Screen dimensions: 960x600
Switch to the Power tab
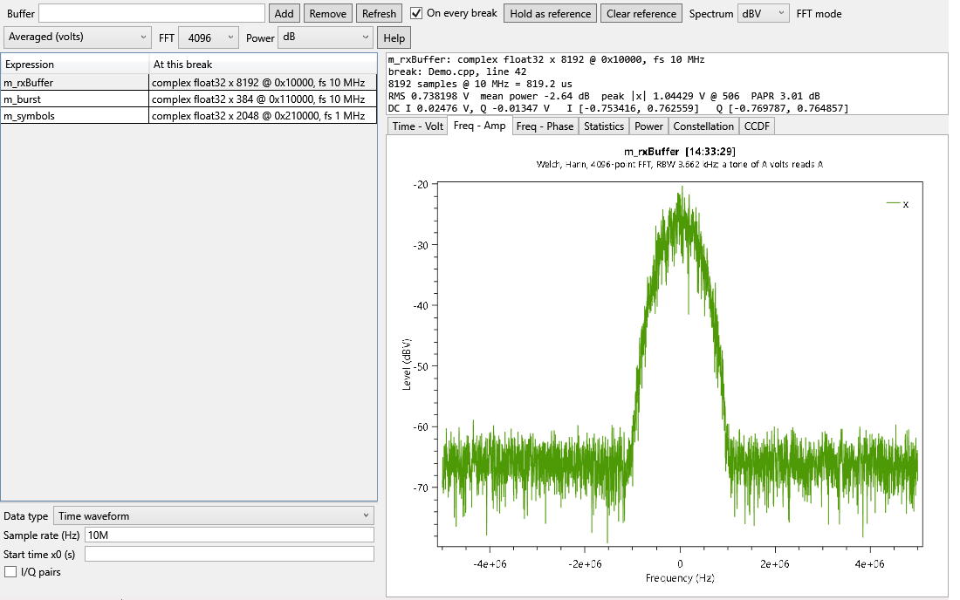[x=648, y=126]
